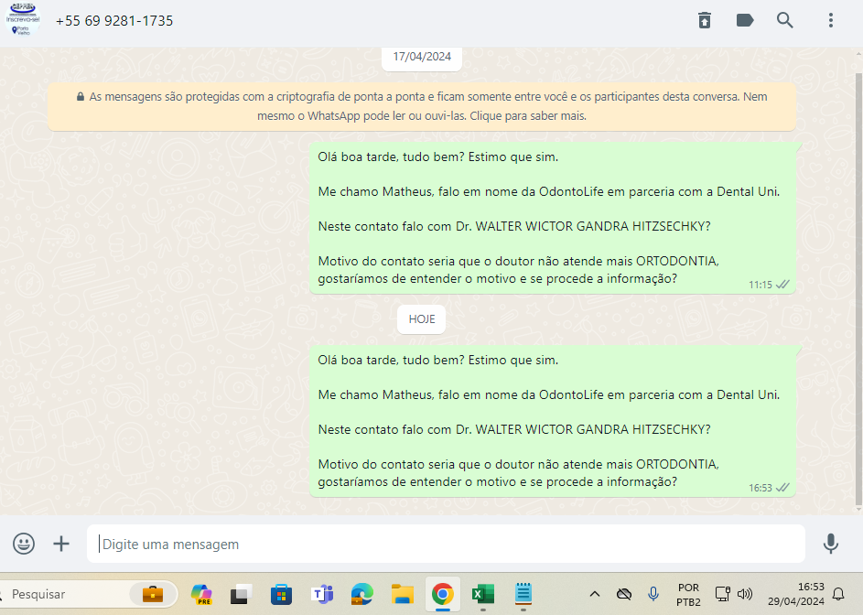Click the message sent at 11:15

[x=553, y=218]
